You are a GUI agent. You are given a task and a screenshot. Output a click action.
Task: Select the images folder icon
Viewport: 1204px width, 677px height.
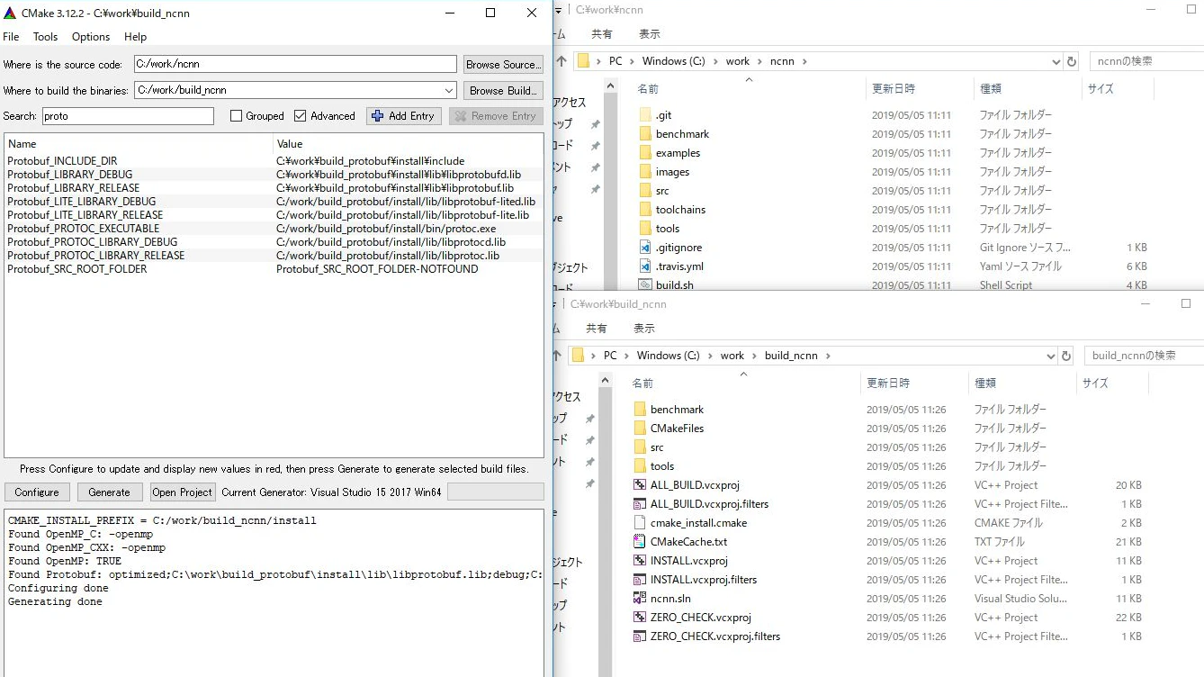coord(644,172)
